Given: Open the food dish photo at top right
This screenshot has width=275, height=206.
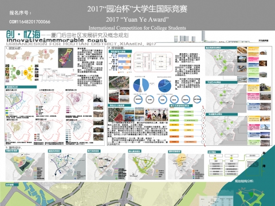Looking at the screenshot, I should 242,51.
